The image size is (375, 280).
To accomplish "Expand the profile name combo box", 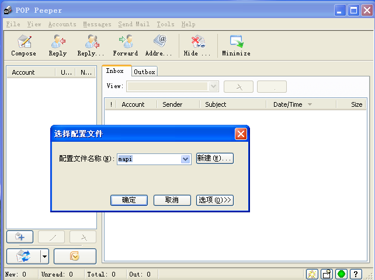I will [x=186, y=159].
